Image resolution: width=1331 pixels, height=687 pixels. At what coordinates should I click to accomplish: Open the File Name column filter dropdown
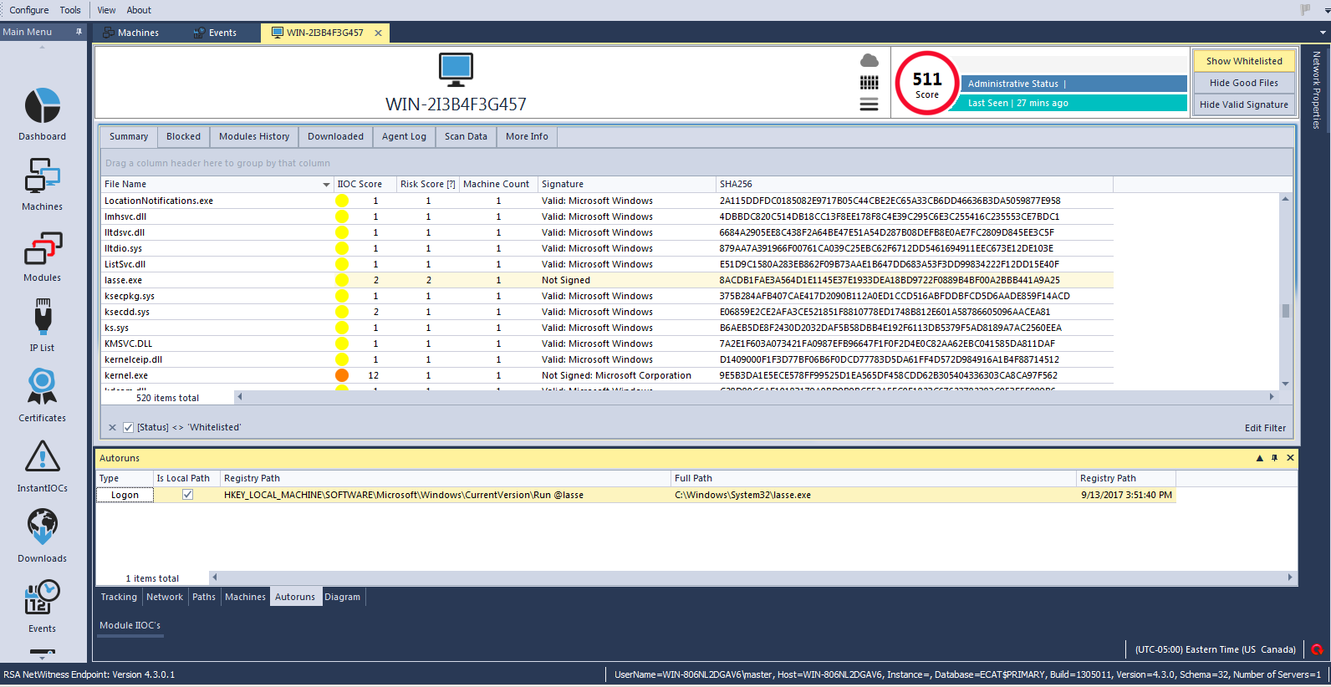tap(326, 185)
